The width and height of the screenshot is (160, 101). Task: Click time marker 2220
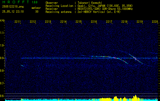click(155, 21)
